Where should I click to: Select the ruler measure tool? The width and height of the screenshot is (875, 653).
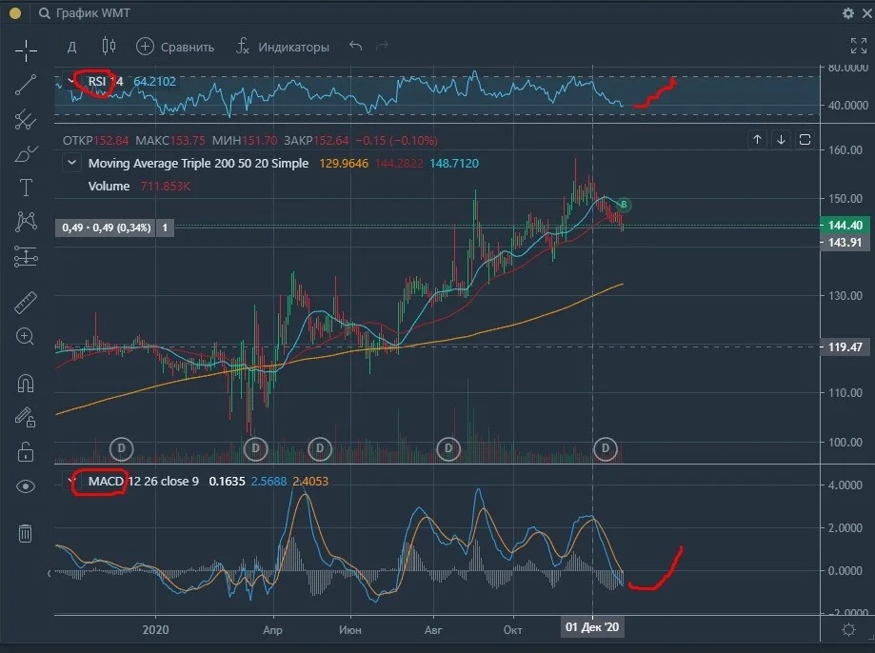point(26,303)
